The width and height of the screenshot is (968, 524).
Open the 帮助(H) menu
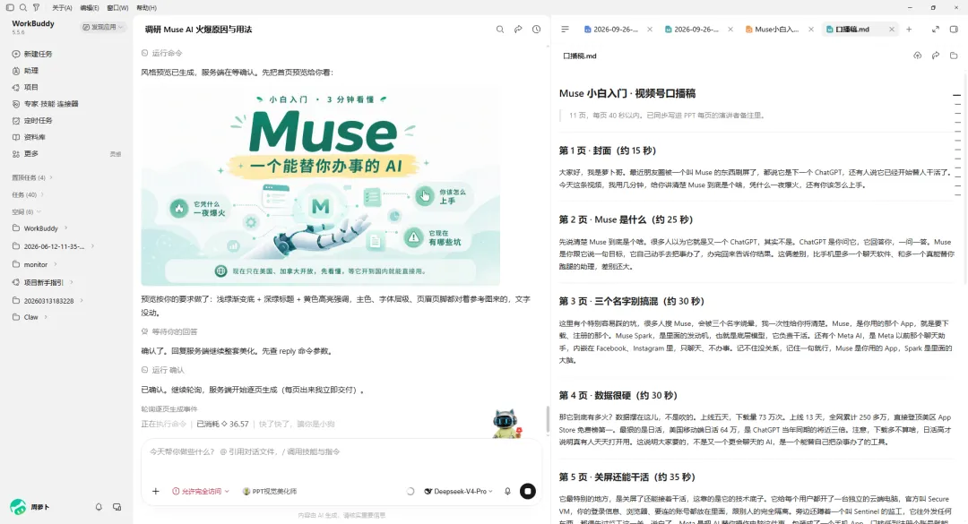tap(146, 7)
